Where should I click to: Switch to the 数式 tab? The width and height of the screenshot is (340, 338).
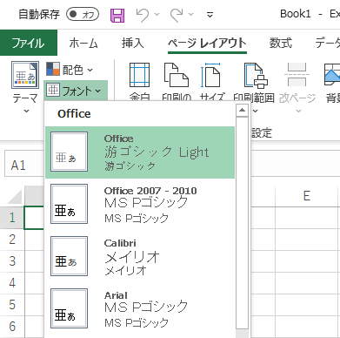click(281, 43)
